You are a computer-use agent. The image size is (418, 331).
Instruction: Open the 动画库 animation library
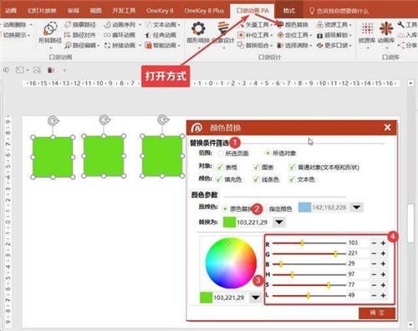(x=386, y=28)
